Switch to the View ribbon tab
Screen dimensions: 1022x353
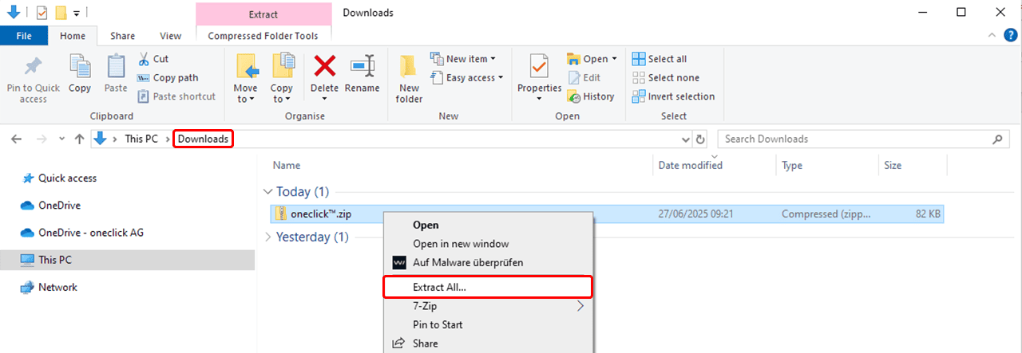click(170, 36)
